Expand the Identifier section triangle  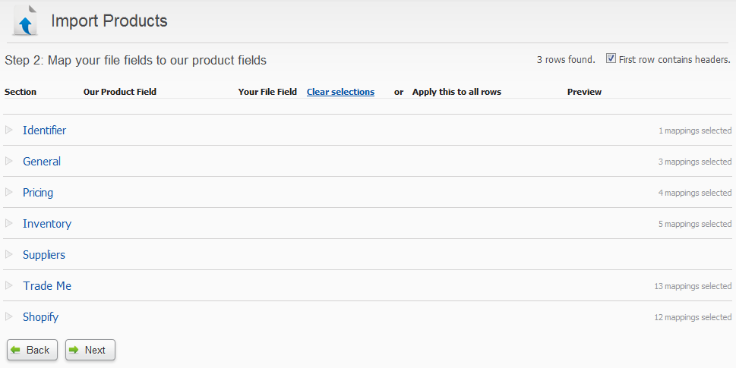tap(9, 130)
